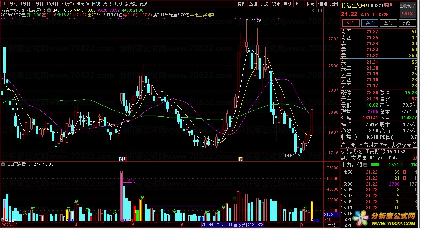This screenshot has width=421, height=229.
Task: Click the 卖一 price 21.22
Action: pyautogui.click(x=372, y=55)
